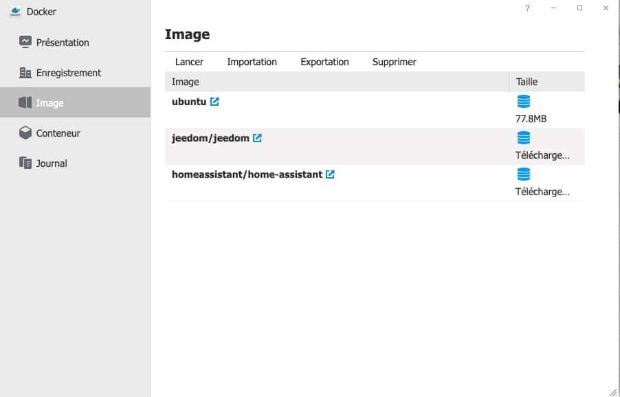
Task: Click the Image sidebar icon
Action: coord(25,103)
